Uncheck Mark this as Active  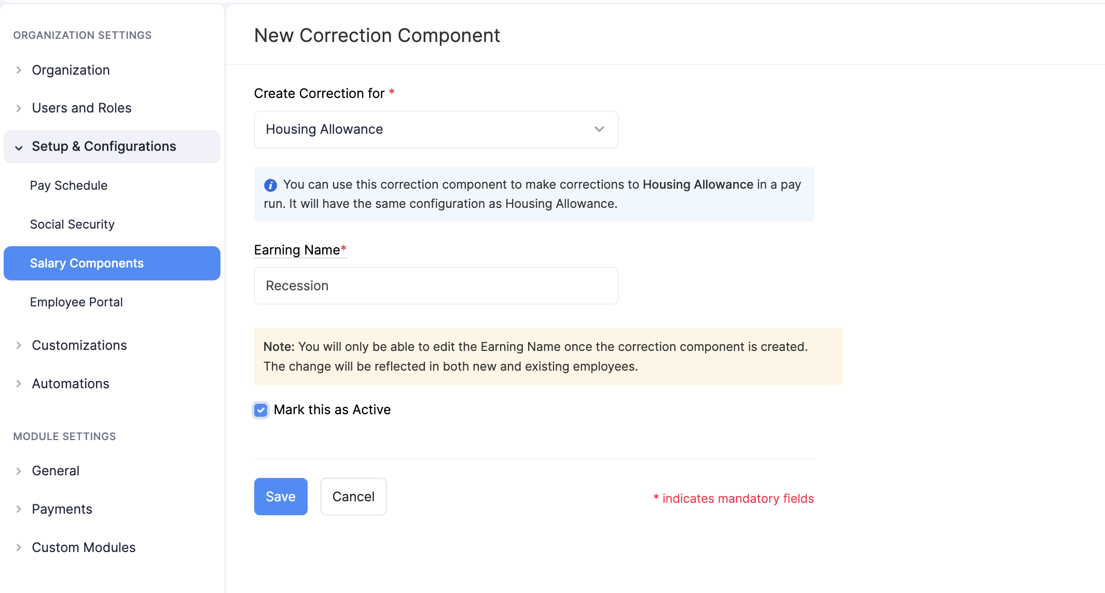(x=260, y=410)
